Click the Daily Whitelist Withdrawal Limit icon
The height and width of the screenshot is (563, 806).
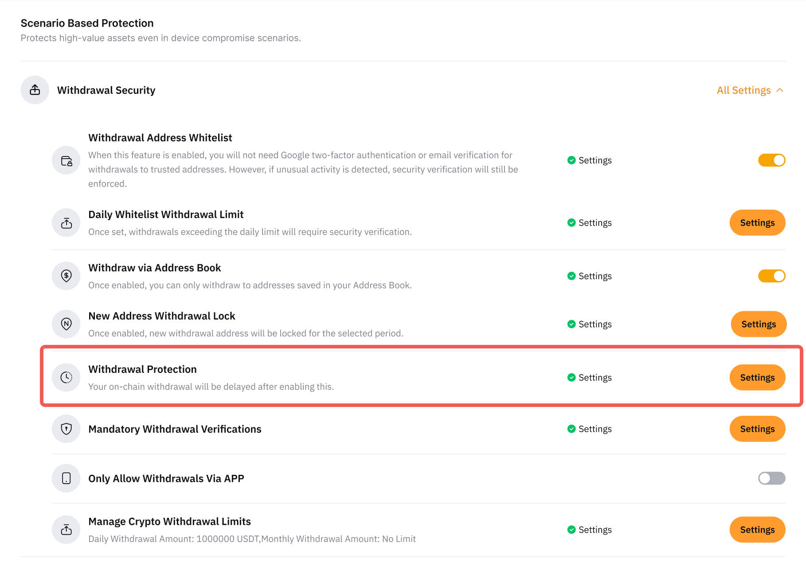click(66, 223)
